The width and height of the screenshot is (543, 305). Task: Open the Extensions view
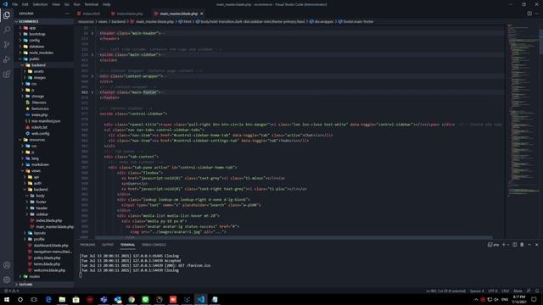coord(7,75)
